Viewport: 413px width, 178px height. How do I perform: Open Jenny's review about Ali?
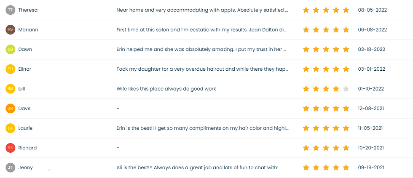click(197, 167)
